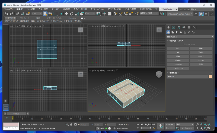Choose the Rectangular Selection Region tool
Image resolution: width=217 pixels, height=133 pixels.
coord(55,14)
